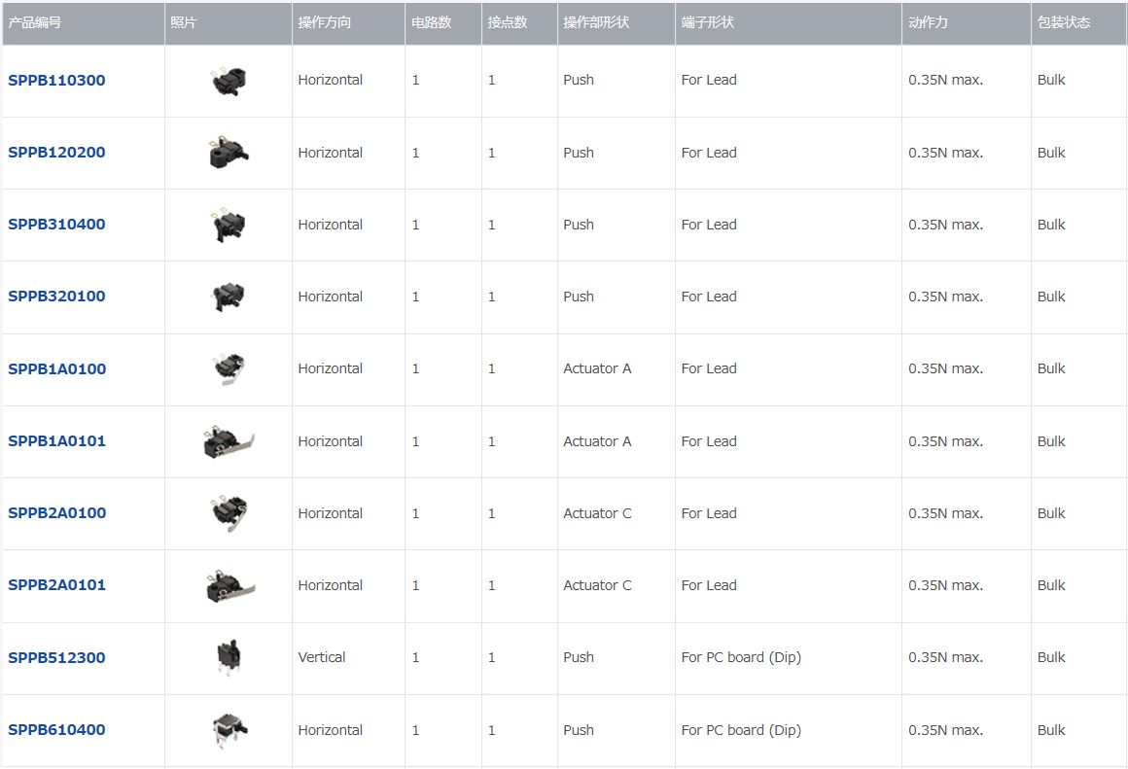Select 'Horizontal' in the SPPB2A0100 row
This screenshot has height=769, width=1128.
[x=331, y=513]
